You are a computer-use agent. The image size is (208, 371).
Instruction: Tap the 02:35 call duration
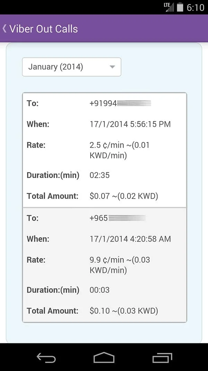click(x=99, y=175)
